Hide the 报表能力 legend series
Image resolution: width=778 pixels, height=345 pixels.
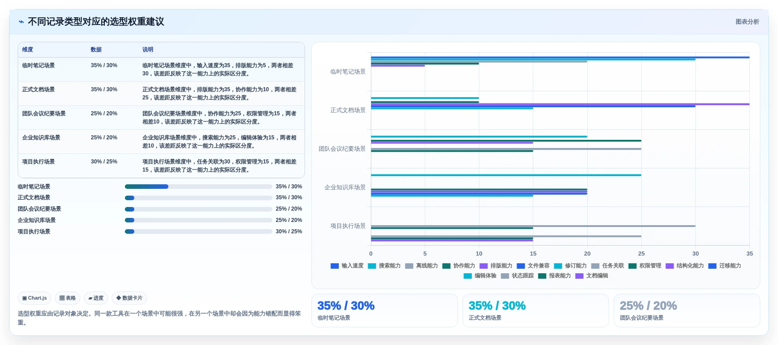pyautogui.click(x=555, y=276)
